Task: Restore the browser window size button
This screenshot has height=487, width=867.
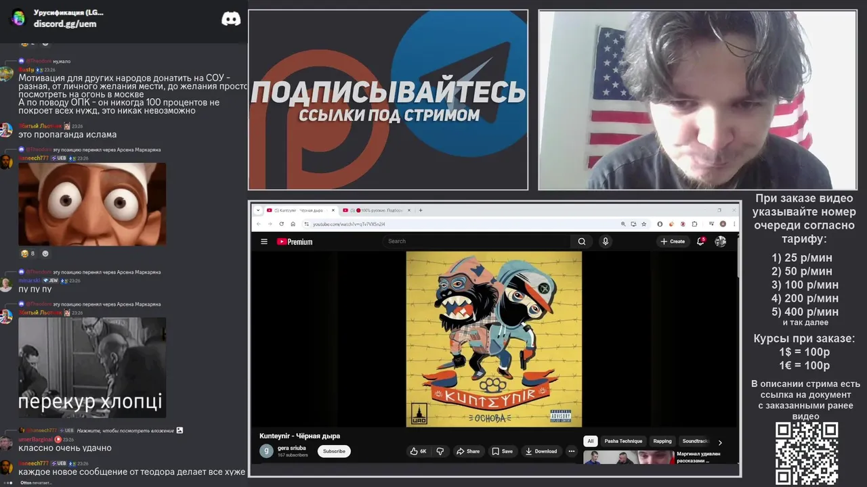Action: 719,210
